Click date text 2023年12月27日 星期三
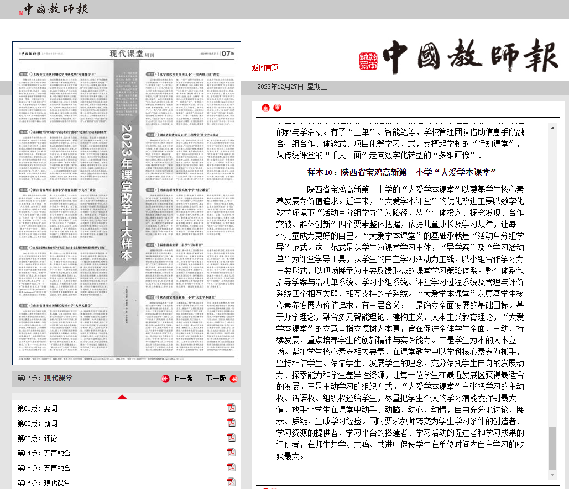The image size is (569, 489). (x=292, y=87)
